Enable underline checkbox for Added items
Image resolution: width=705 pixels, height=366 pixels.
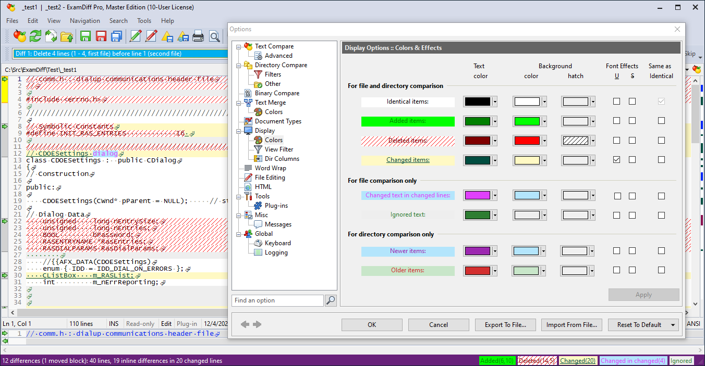click(617, 121)
